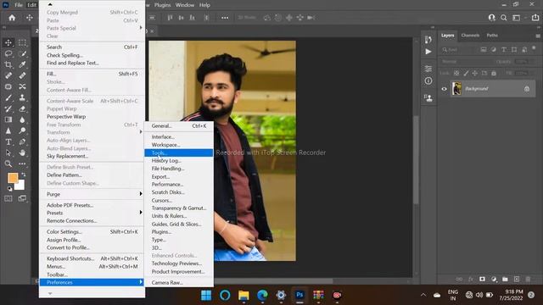Open options bar more options ellipsis
This screenshot has height=305, width=543.
point(225,18)
